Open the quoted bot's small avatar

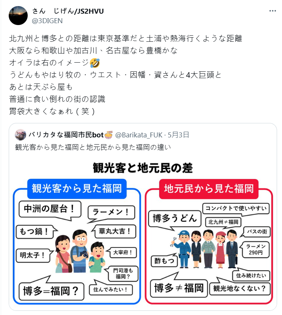pos(20,135)
